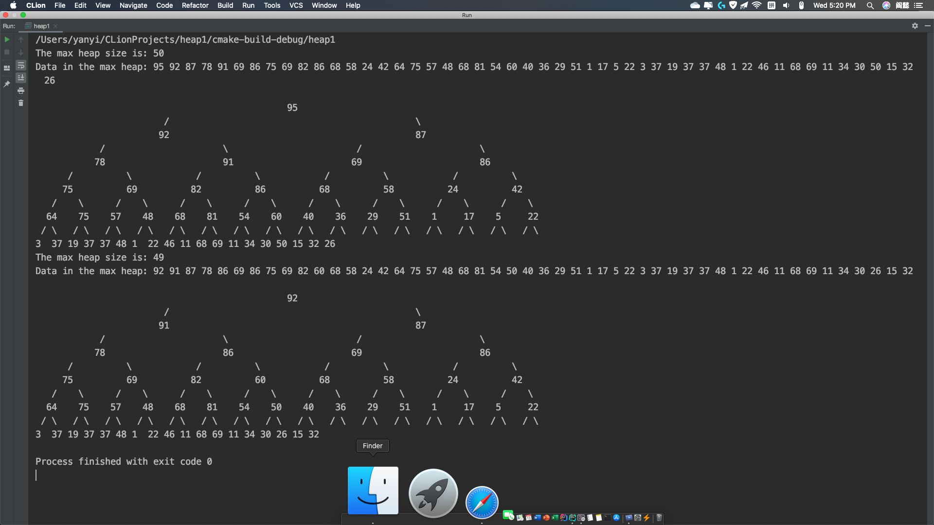Viewport: 934px width, 525px height.
Task: Click the 'The max heap size is: 49' line
Action: point(100,257)
